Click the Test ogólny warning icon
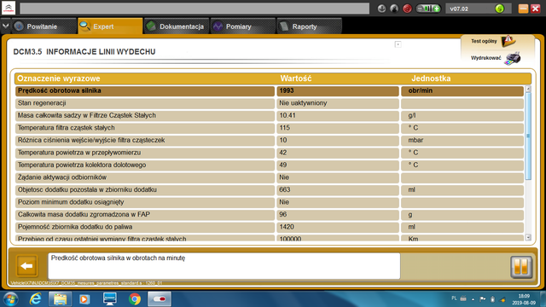This screenshot has width=546, height=307. click(508, 41)
